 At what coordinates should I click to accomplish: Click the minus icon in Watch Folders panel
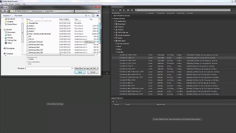pyautogui.click(x=120, y=102)
